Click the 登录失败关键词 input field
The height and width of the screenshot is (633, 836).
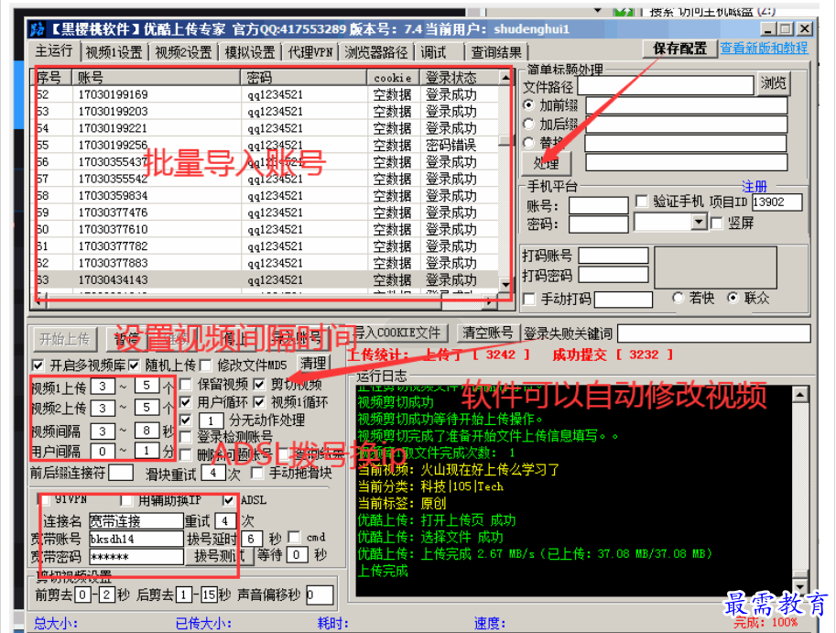click(714, 333)
